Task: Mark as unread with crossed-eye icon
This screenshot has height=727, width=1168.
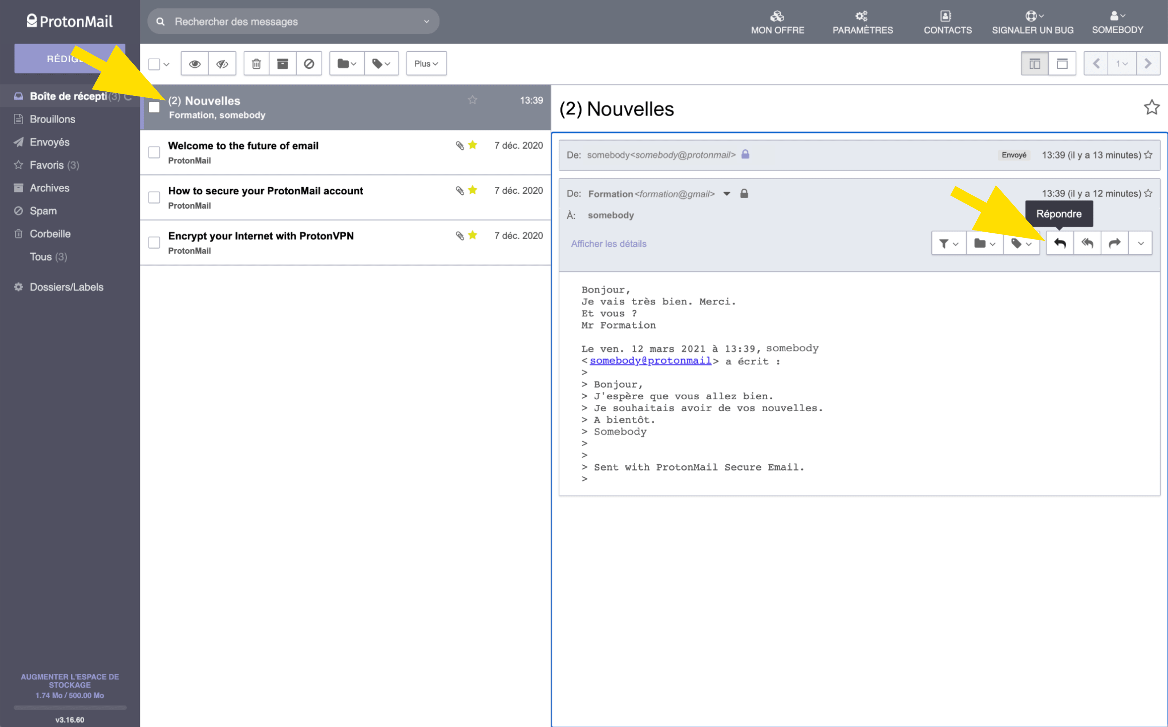Action: pos(222,64)
